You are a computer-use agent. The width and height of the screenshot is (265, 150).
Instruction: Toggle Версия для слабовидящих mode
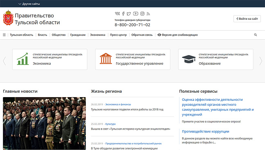(x=177, y=35)
